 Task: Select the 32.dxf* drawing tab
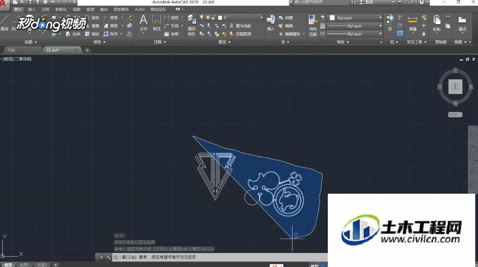(62, 50)
